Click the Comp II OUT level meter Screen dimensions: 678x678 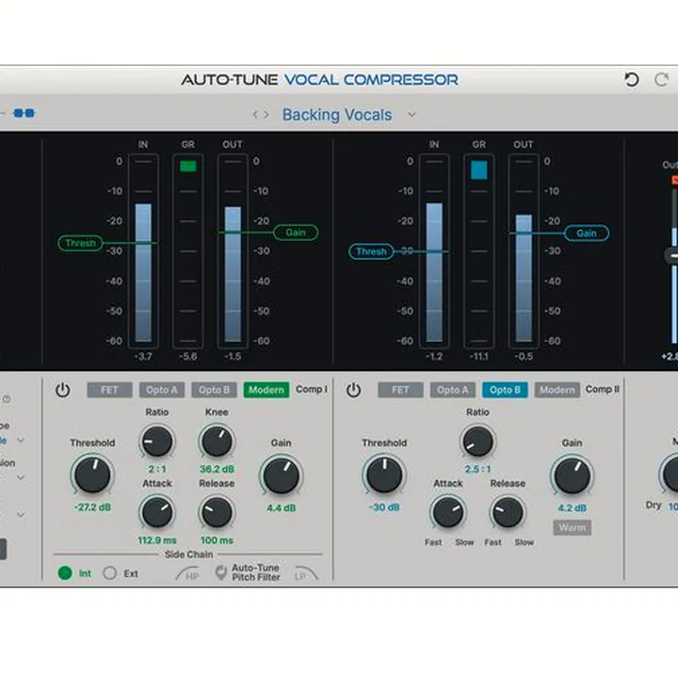pos(524,251)
